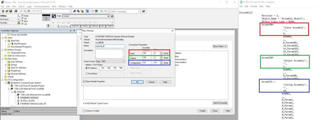Click the Show Filters button

pyautogui.click(x=220, y=46)
